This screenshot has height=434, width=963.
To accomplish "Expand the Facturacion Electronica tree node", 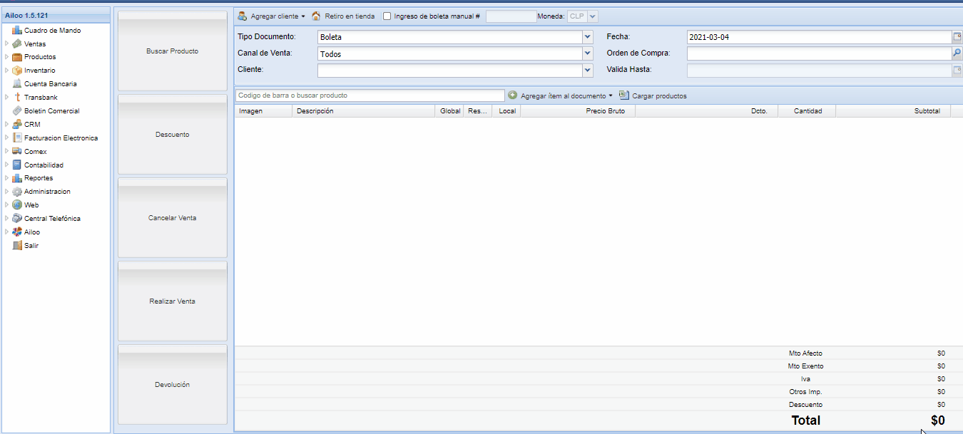I will [x=7, y=138].
